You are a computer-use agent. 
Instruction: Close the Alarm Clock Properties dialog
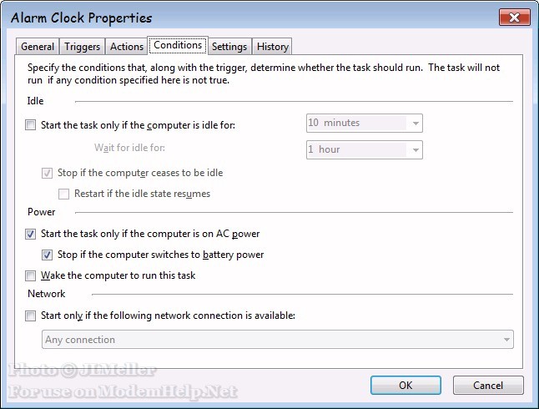(x=511, y=18)
